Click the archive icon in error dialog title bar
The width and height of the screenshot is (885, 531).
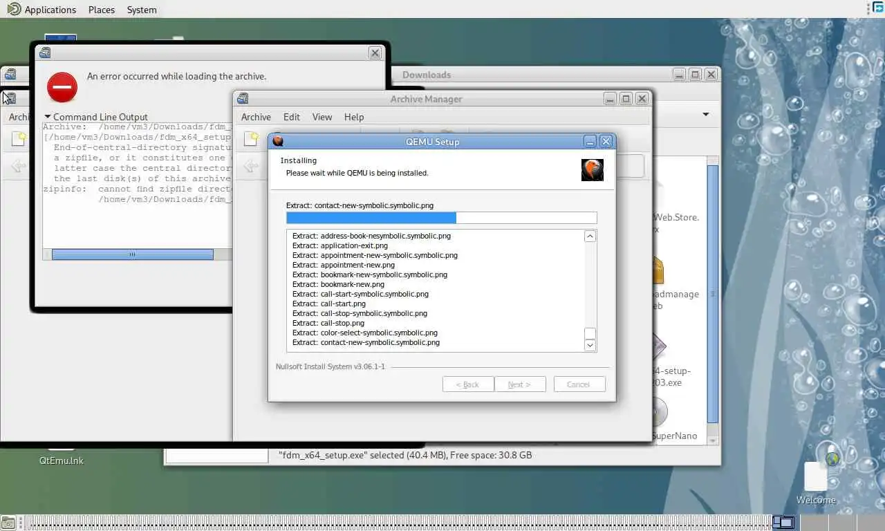pyautogui.click(x=45, y=53)
